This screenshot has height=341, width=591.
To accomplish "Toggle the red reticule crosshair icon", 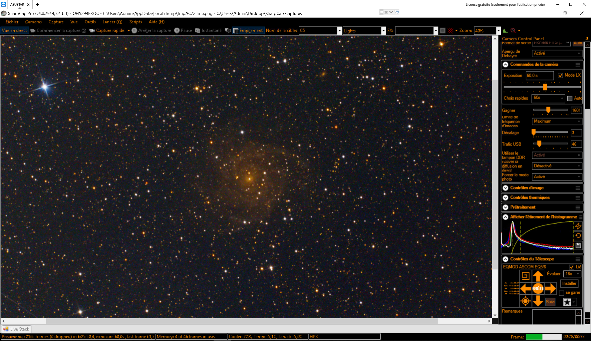I will click(450, 31).
